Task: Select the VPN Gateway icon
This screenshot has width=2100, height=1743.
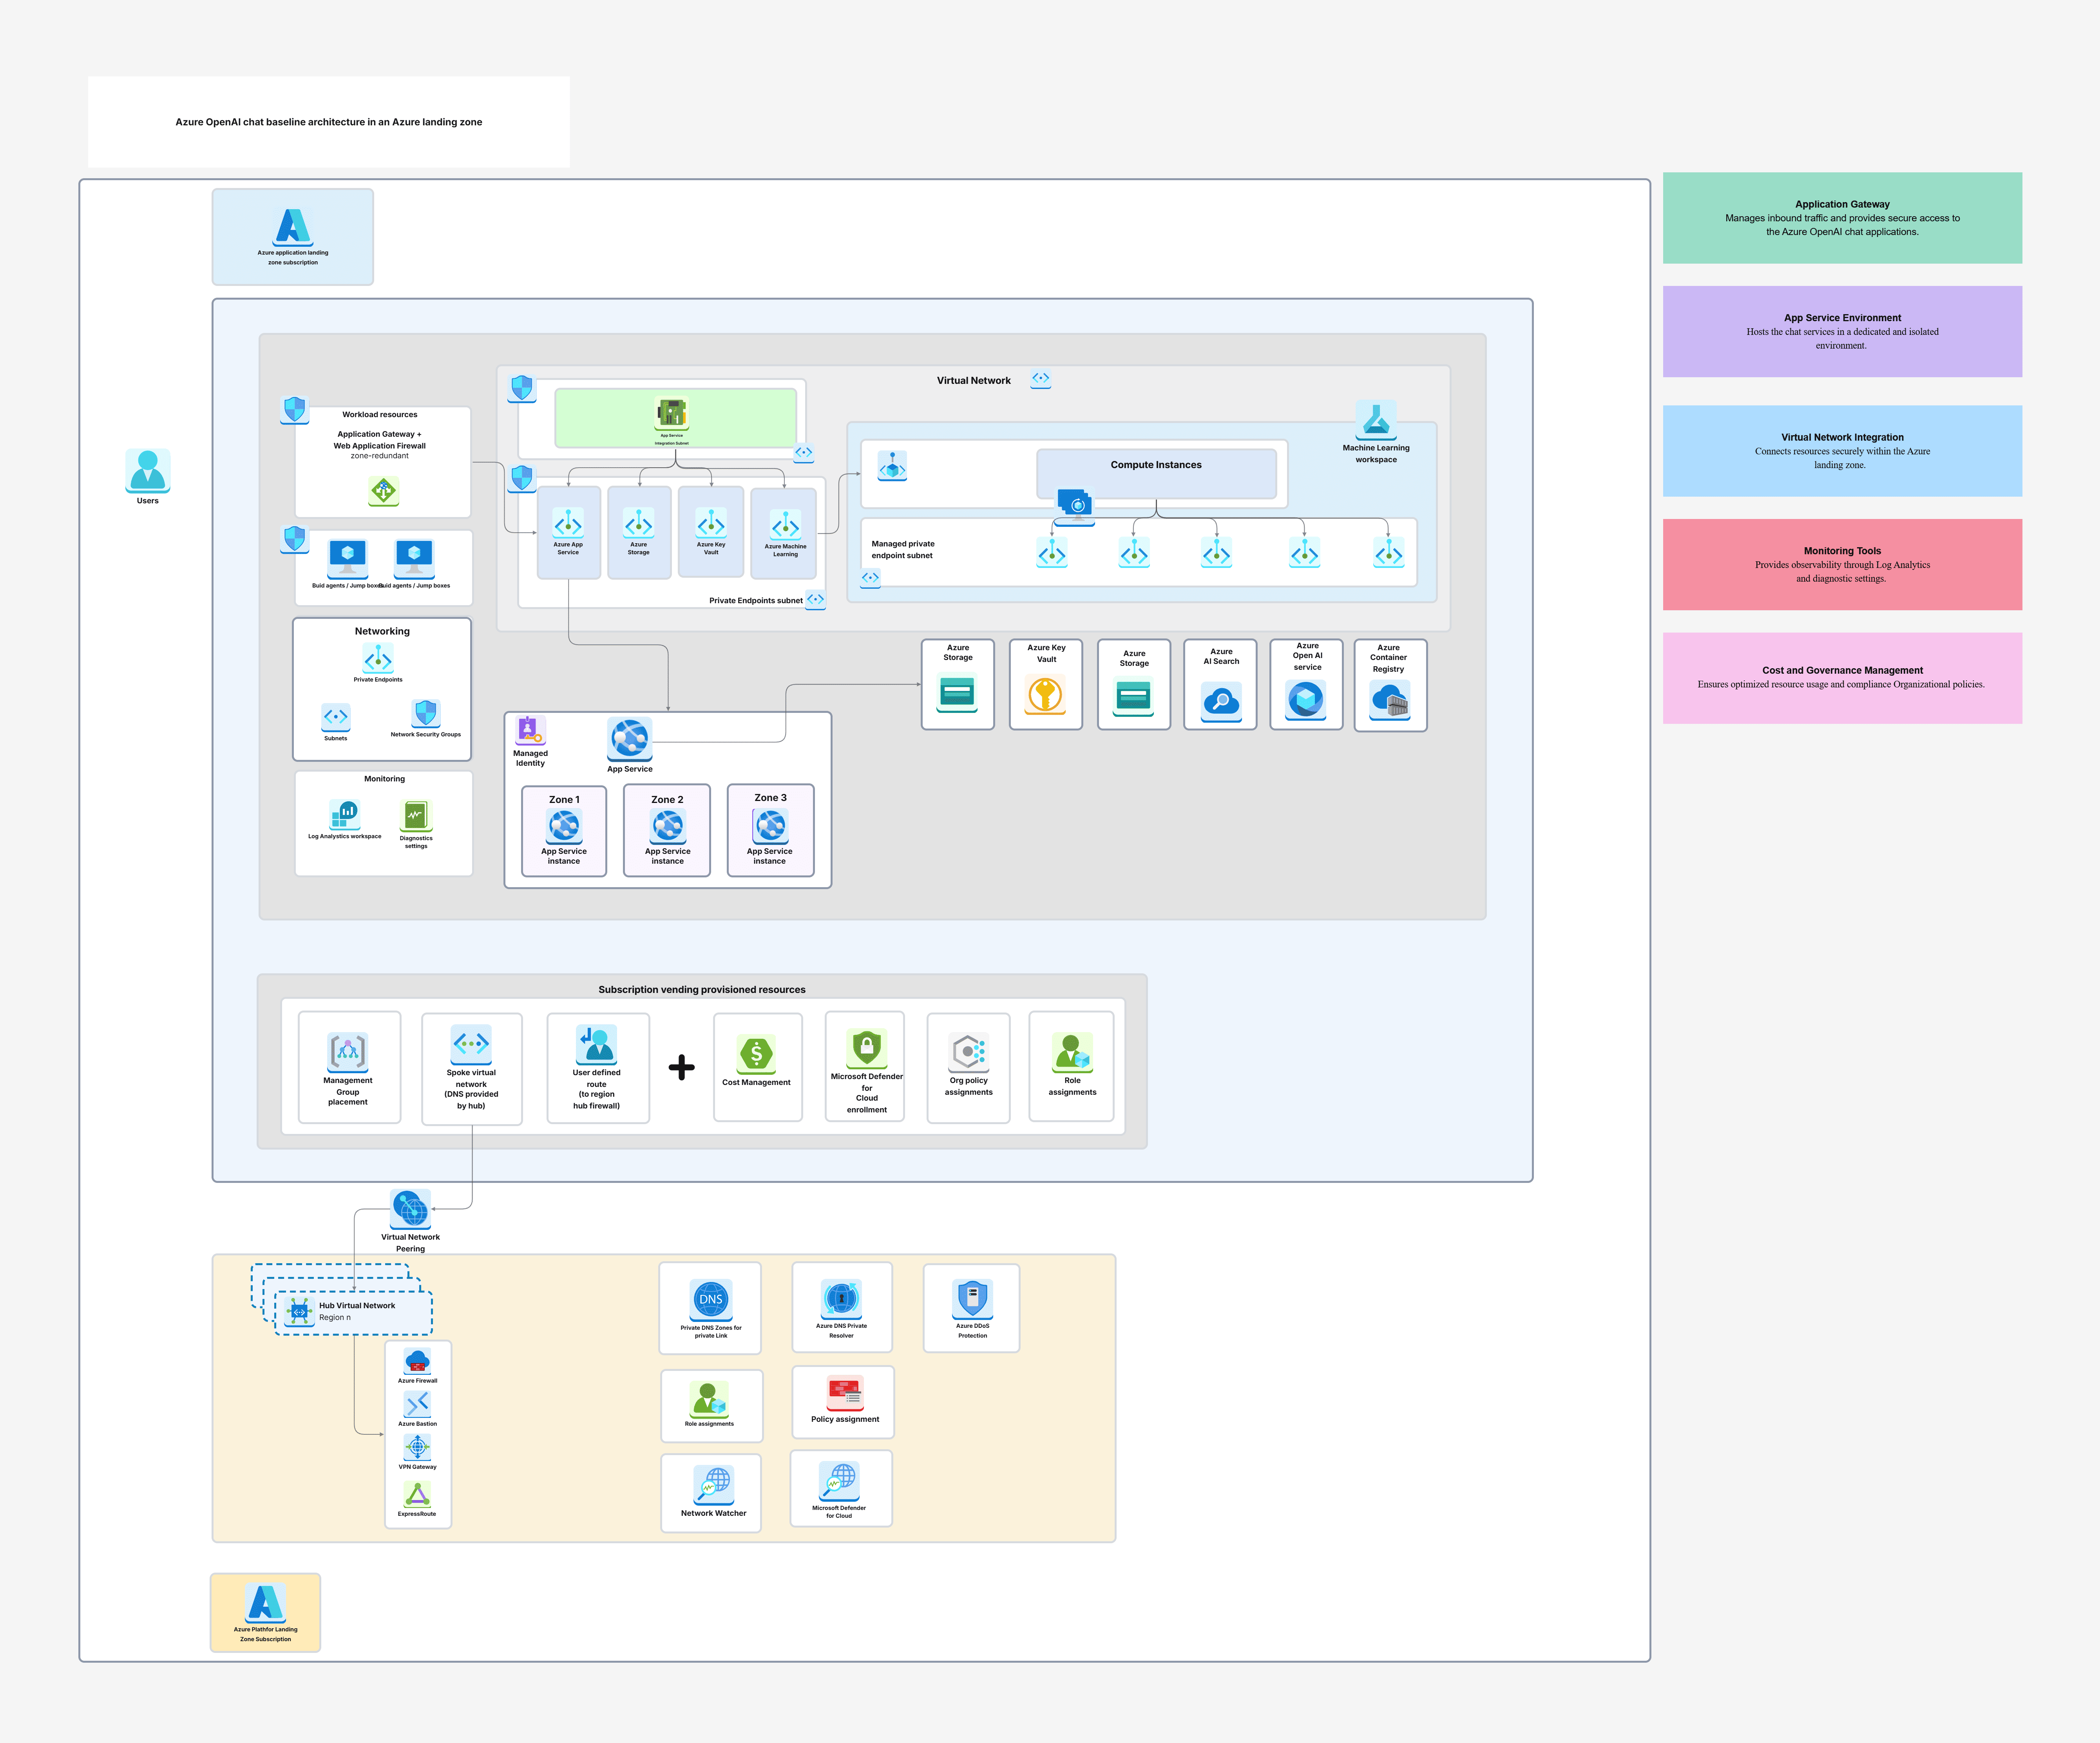Action: click(417, 1447)
